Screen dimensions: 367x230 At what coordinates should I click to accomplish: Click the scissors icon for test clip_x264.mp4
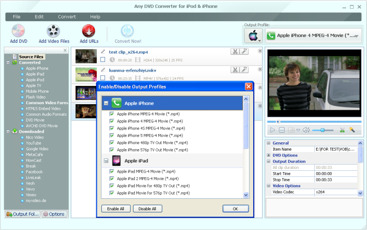pos(235,51)
